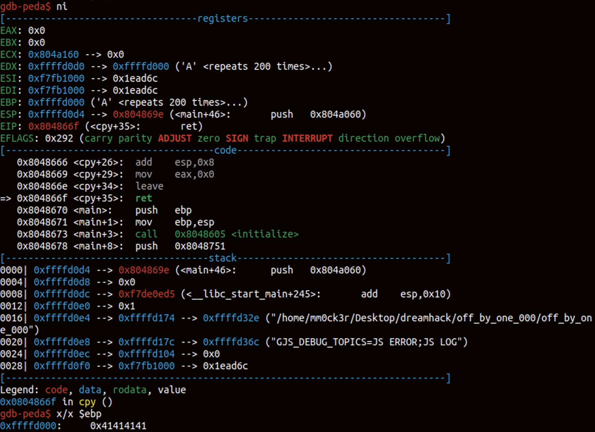Click the stack section header
Screen dimensions: 595x432
[223, 258]
